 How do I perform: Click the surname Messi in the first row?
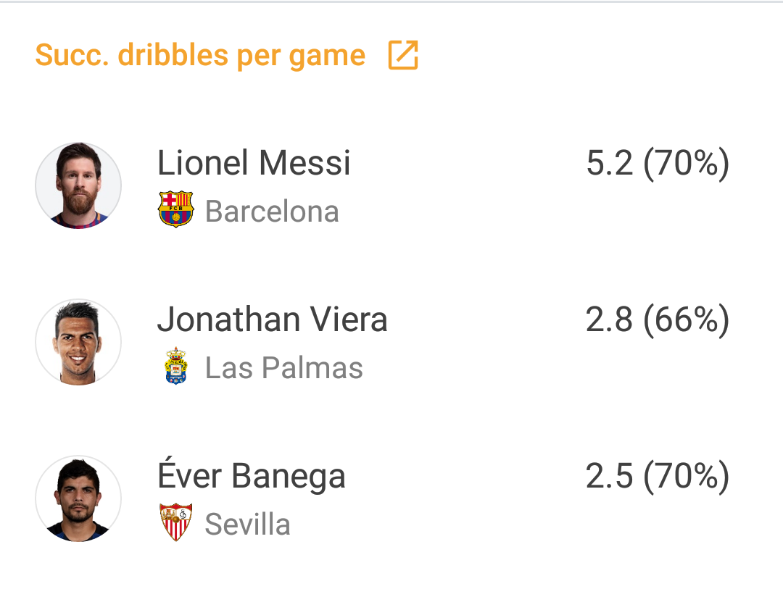[304, 163]
